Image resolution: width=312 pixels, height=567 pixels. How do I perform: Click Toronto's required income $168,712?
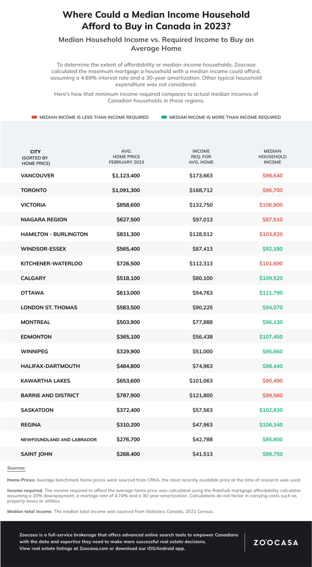[x=201, y=190]
